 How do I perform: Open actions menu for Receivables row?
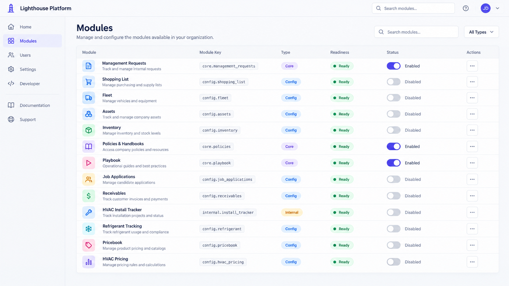coord(472,196)
